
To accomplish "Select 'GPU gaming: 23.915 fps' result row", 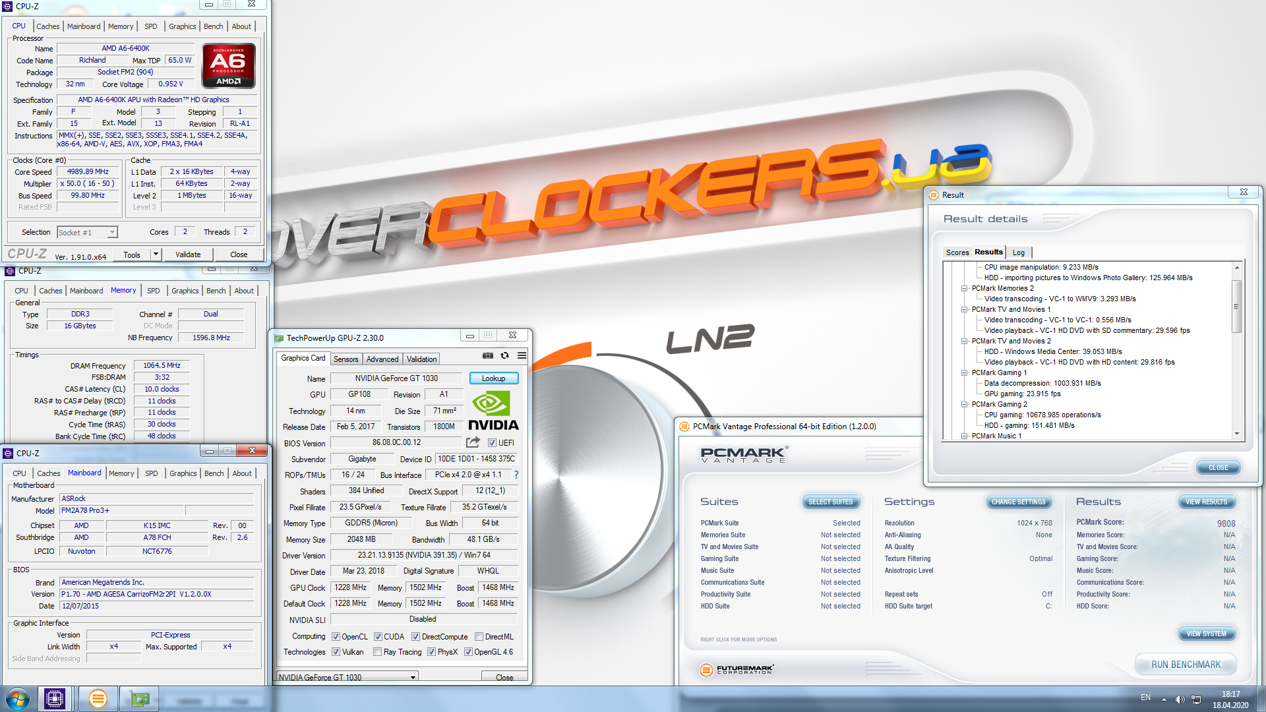I will click(1022, 394).
